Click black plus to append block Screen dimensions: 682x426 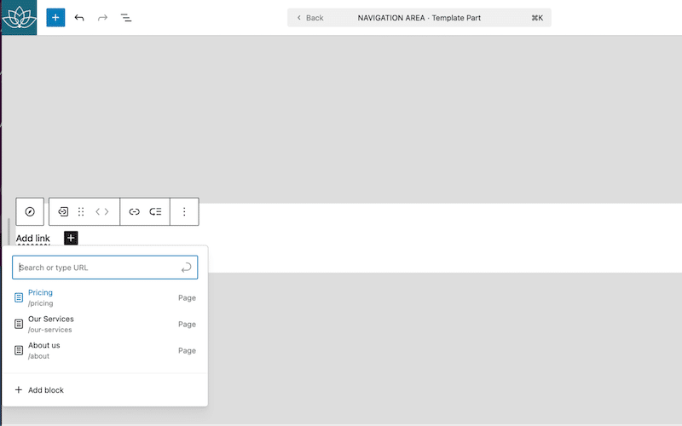71,238
